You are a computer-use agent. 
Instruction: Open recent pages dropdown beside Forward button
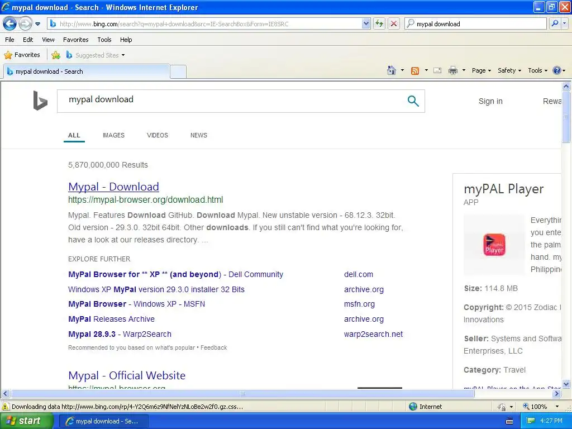[x=37, y=24]
